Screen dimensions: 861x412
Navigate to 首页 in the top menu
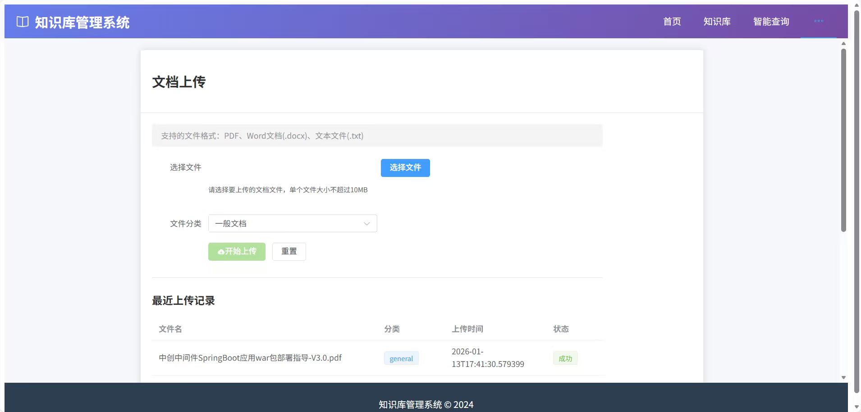click(x=671, y=21)
